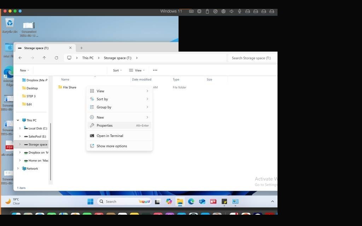Screen dimensions: 362x226
Task: Select the Microsoft Edge desktop shortcut
Action: [x=8, y=76]
